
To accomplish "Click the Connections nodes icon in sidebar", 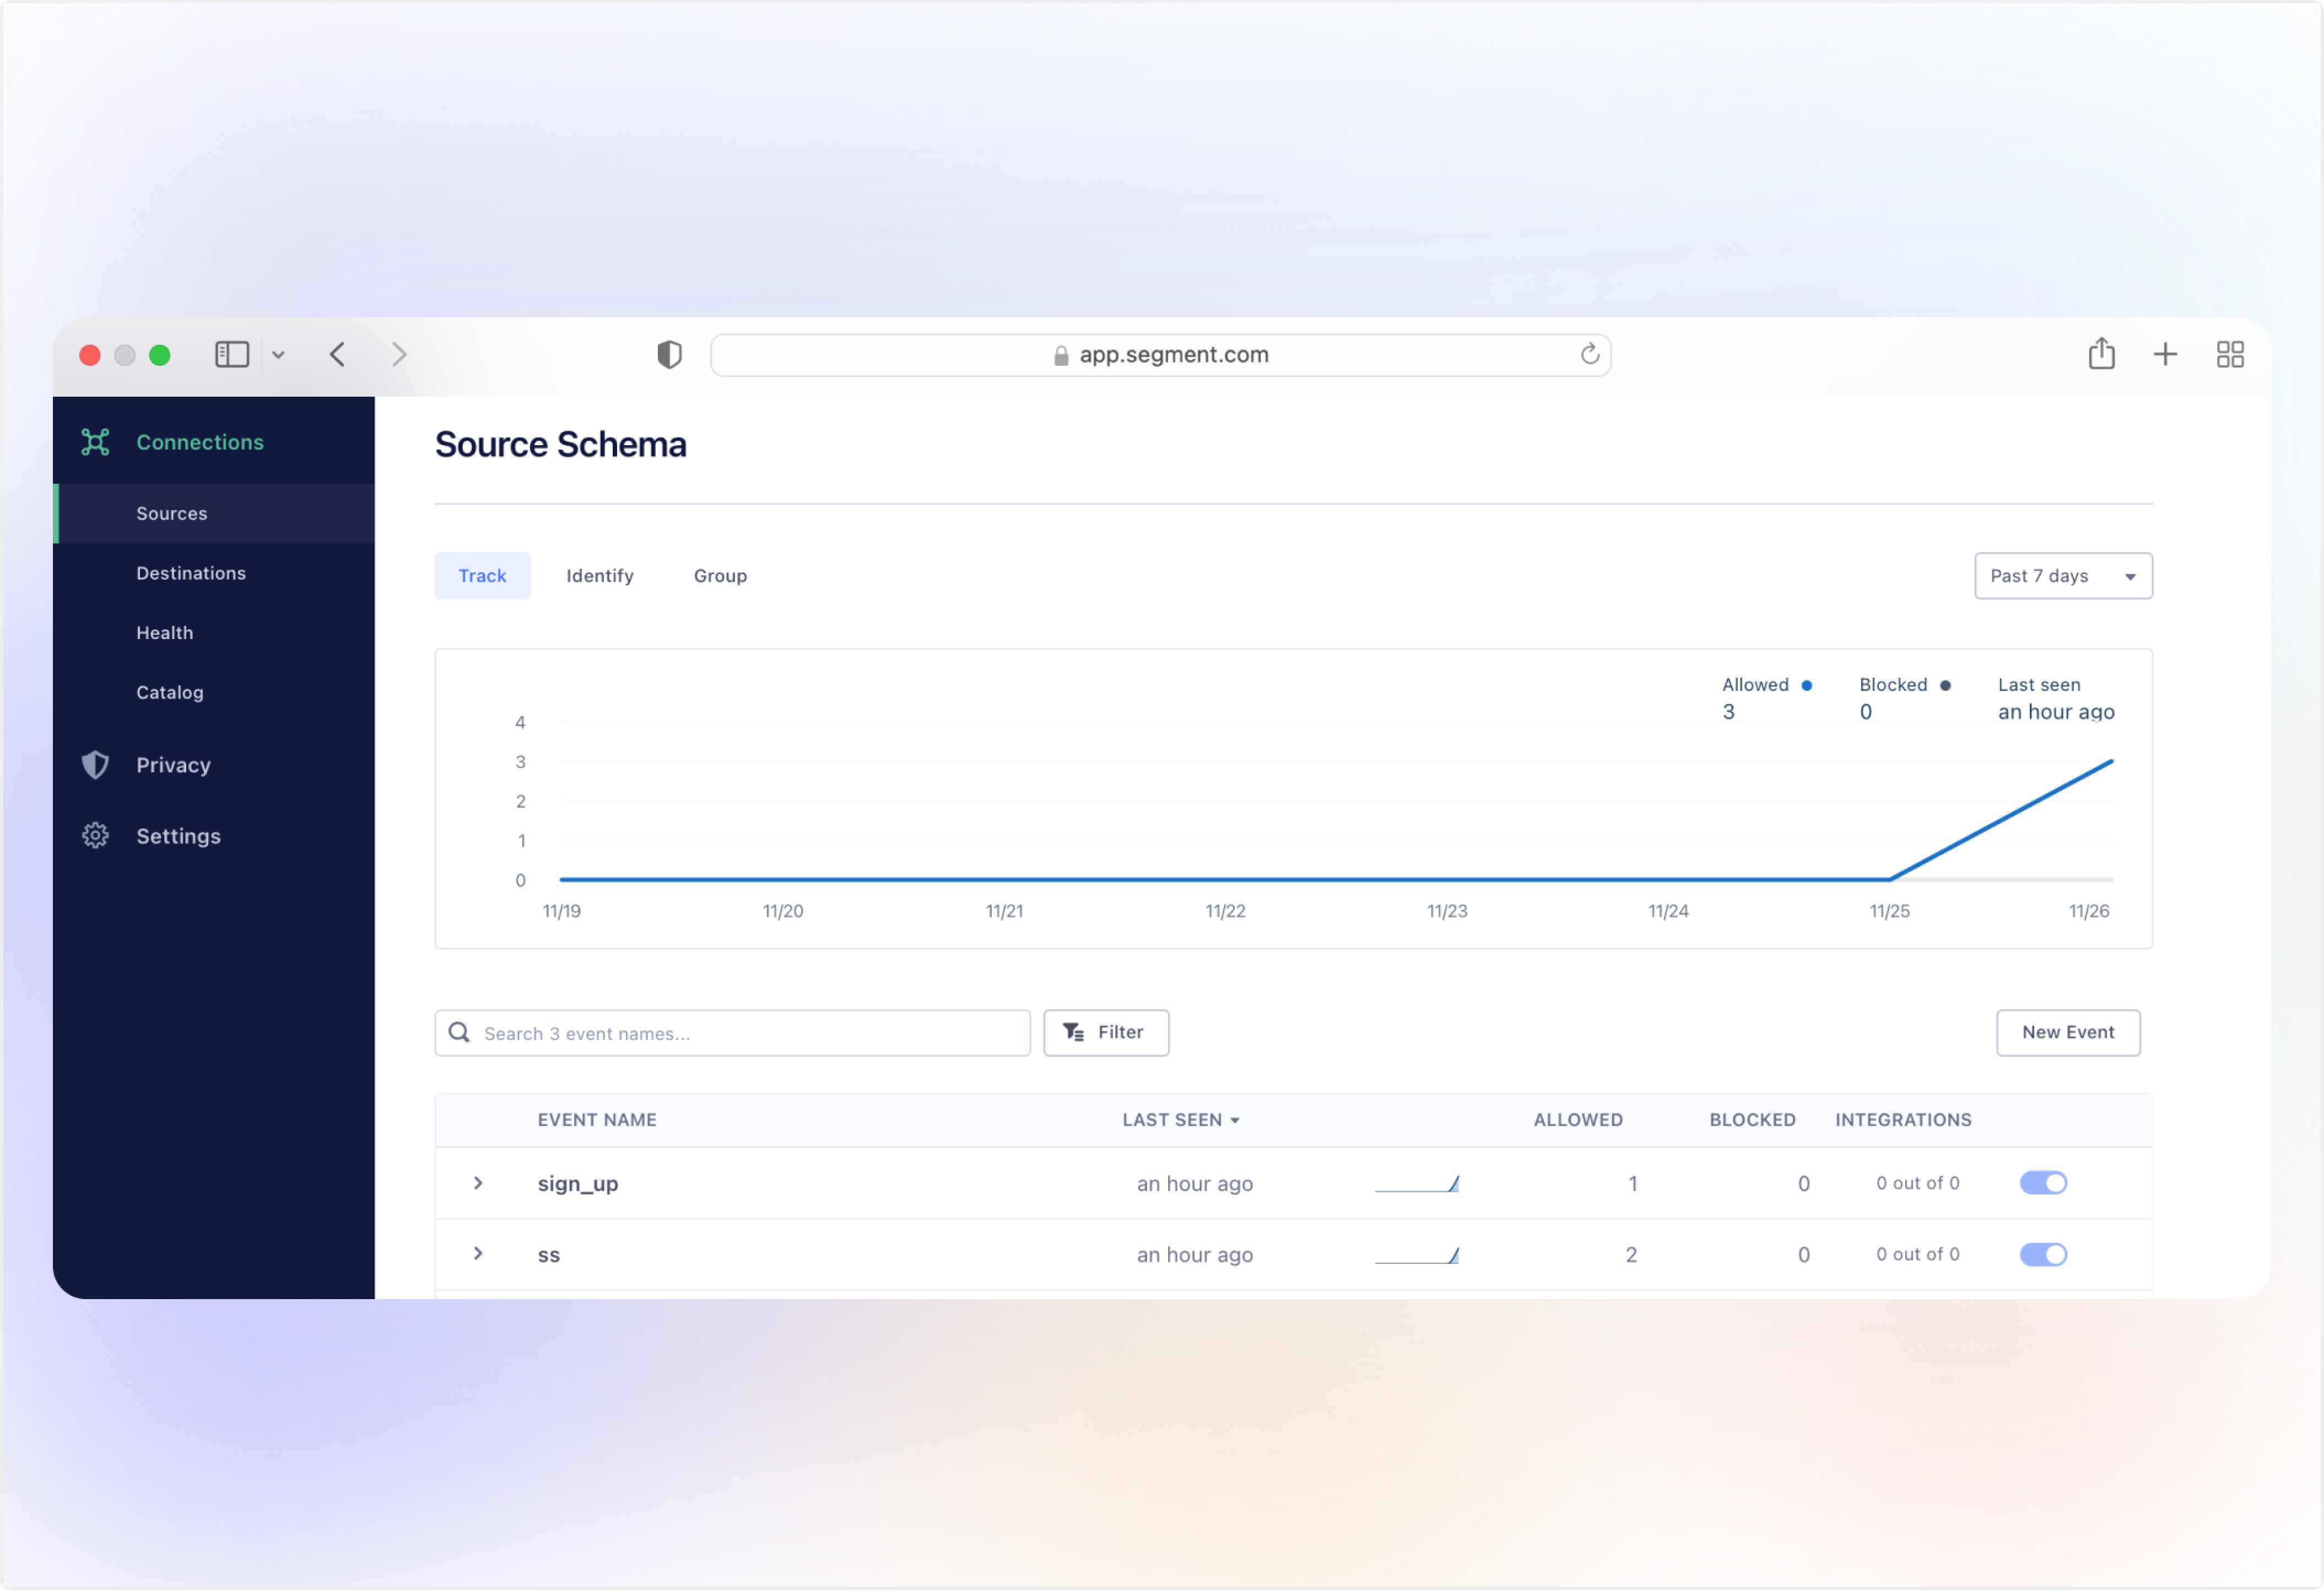I will (x=95, y=442).
